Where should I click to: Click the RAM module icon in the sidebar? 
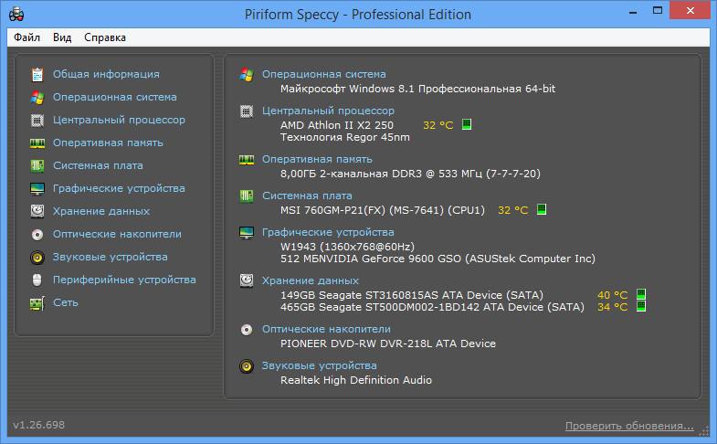pos(37,143)
